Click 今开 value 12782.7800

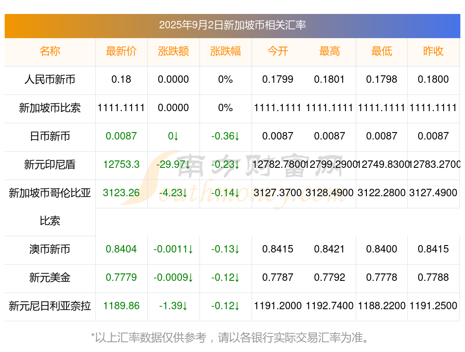click(279, 164)
